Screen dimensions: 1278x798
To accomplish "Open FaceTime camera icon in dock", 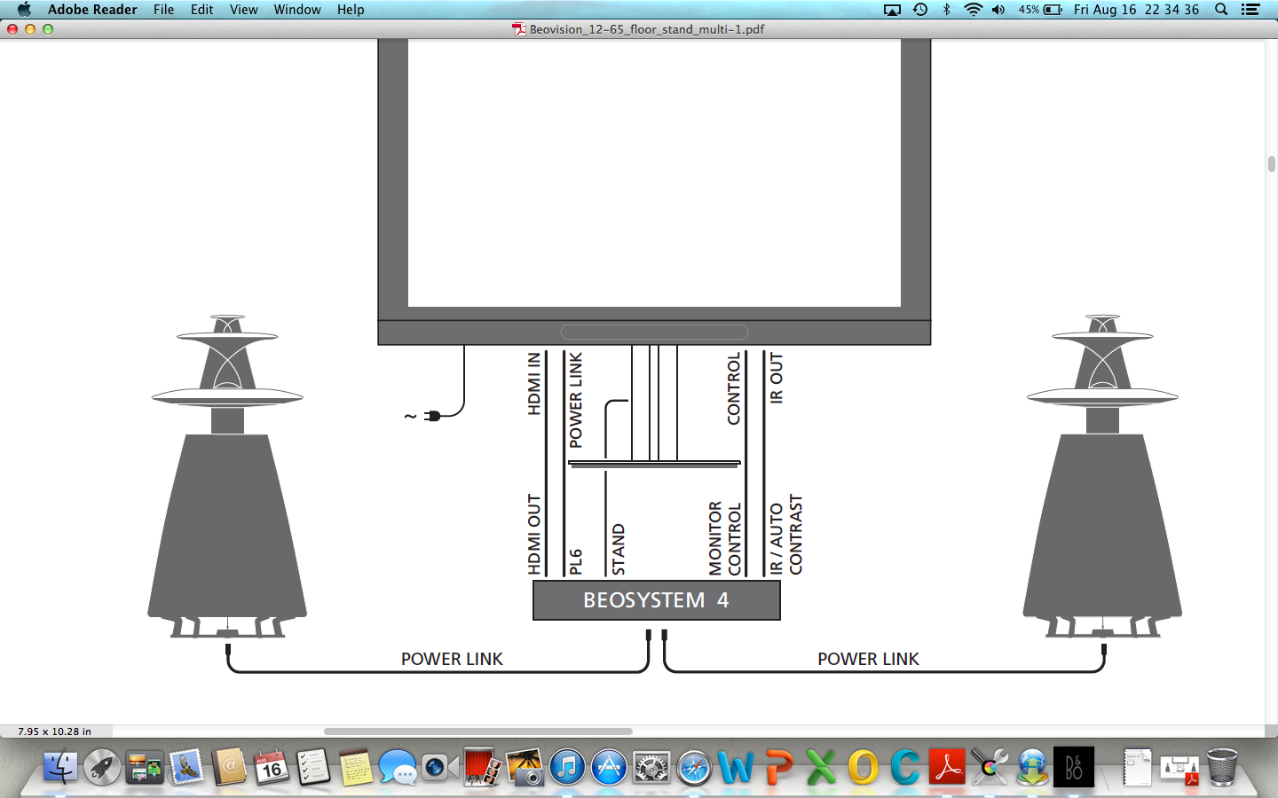I will (x=439, y=767).
